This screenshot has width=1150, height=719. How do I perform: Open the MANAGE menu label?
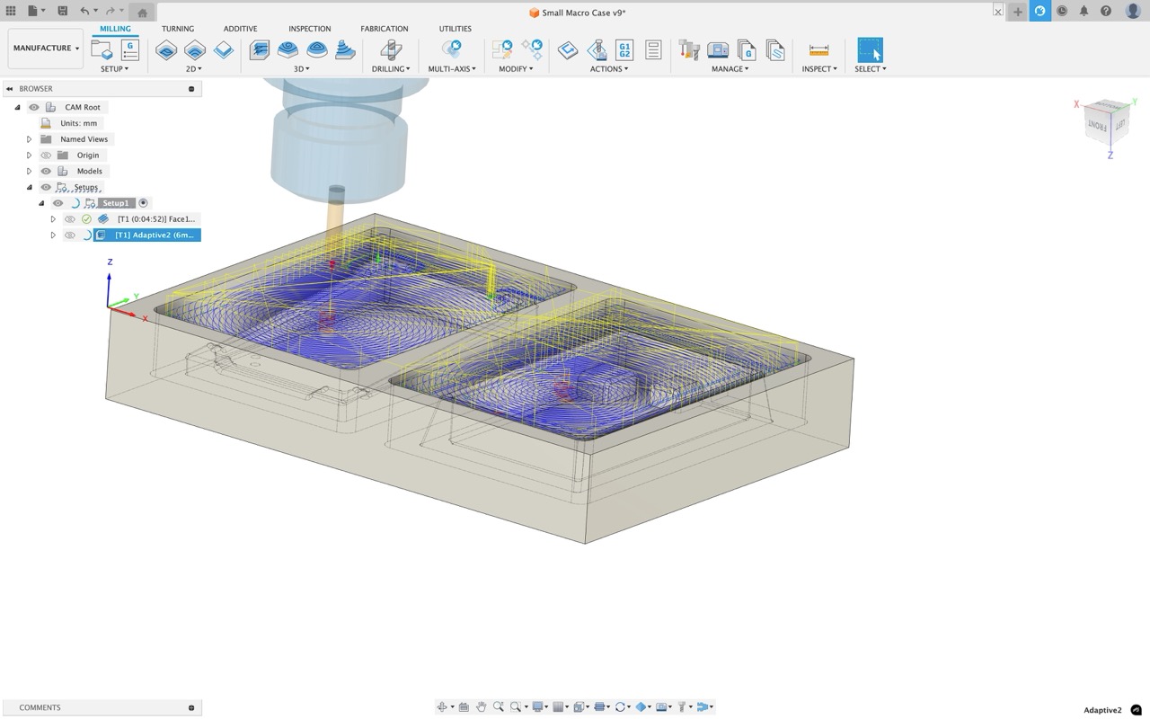[730, 69]
